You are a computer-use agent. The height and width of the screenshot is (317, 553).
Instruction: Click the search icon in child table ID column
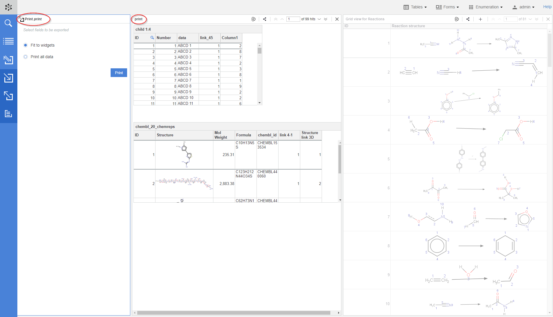(x=152, y=38)
